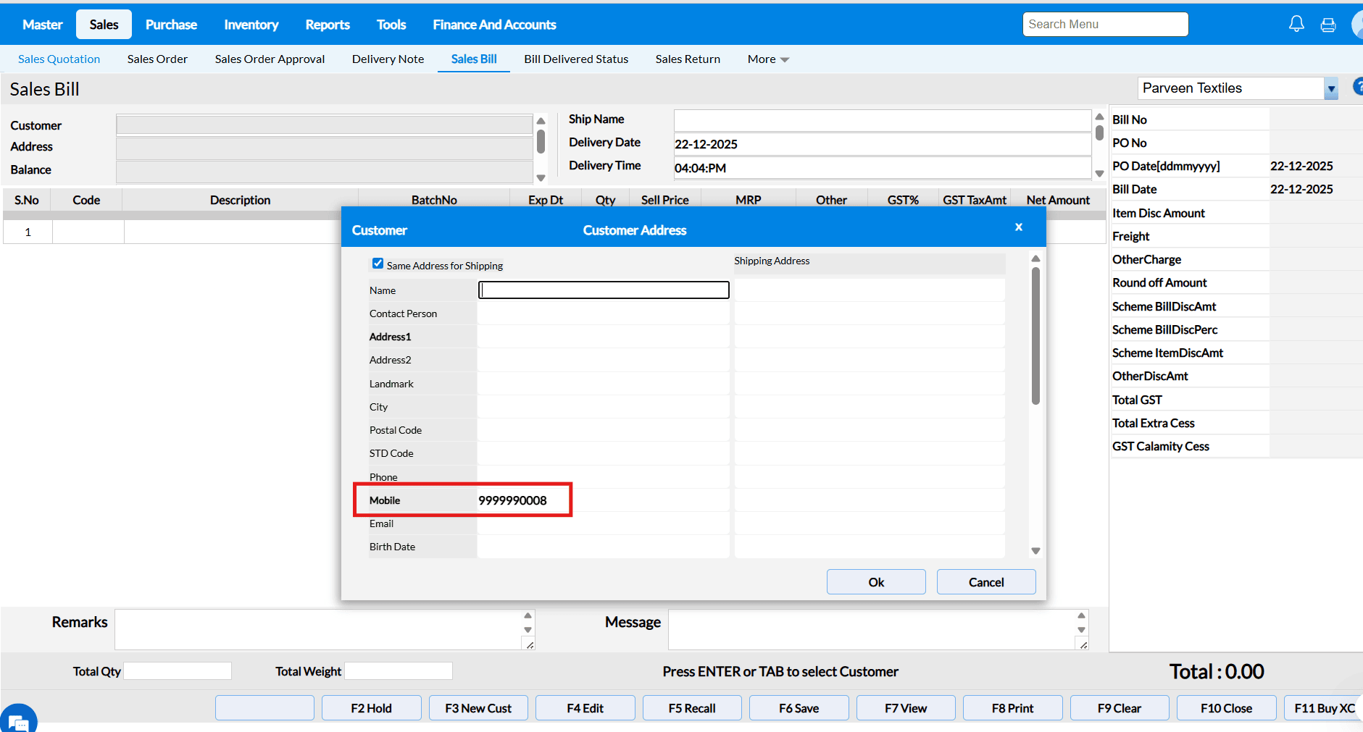This screenshot has width=1363, height=732.
Task: Click the resize grip of Remarks box
Action: coord(530,645)
